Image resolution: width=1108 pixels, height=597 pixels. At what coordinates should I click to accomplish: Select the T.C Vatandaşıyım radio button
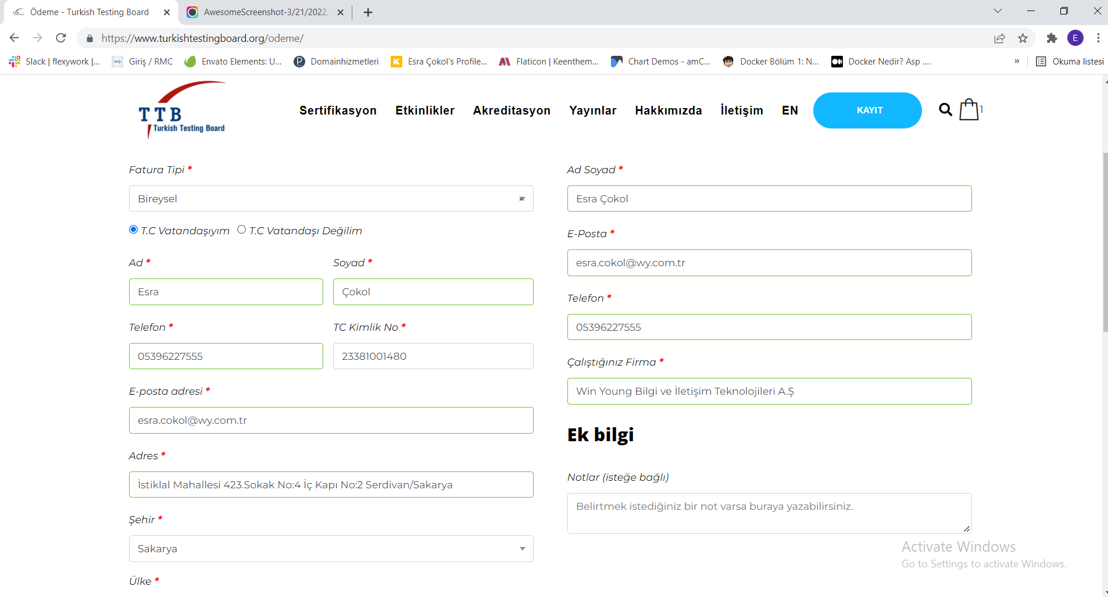134,230
